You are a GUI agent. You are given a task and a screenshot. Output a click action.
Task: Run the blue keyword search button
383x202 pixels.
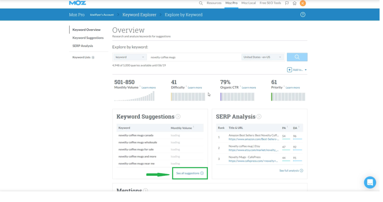[297, 57]
